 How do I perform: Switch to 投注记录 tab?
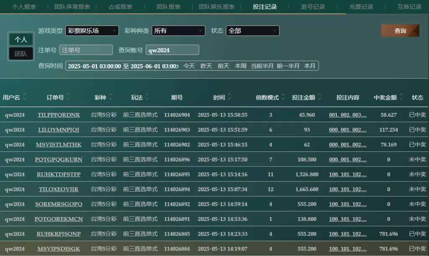click(265, 7)
